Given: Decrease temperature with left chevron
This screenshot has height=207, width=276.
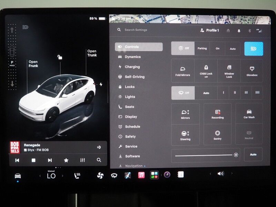Looking at the screenshot, I should click(x=40, y=176).
